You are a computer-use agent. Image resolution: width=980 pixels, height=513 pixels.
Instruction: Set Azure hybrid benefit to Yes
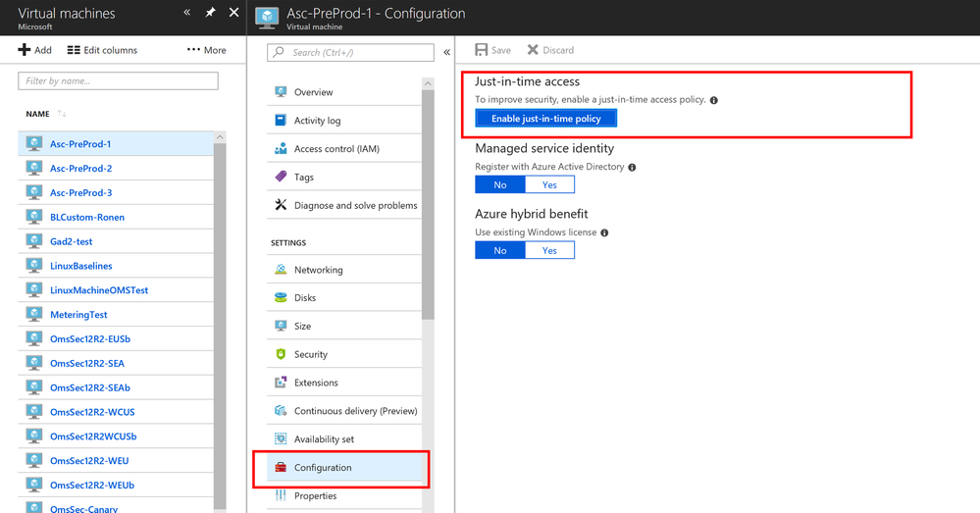point(549,250)
